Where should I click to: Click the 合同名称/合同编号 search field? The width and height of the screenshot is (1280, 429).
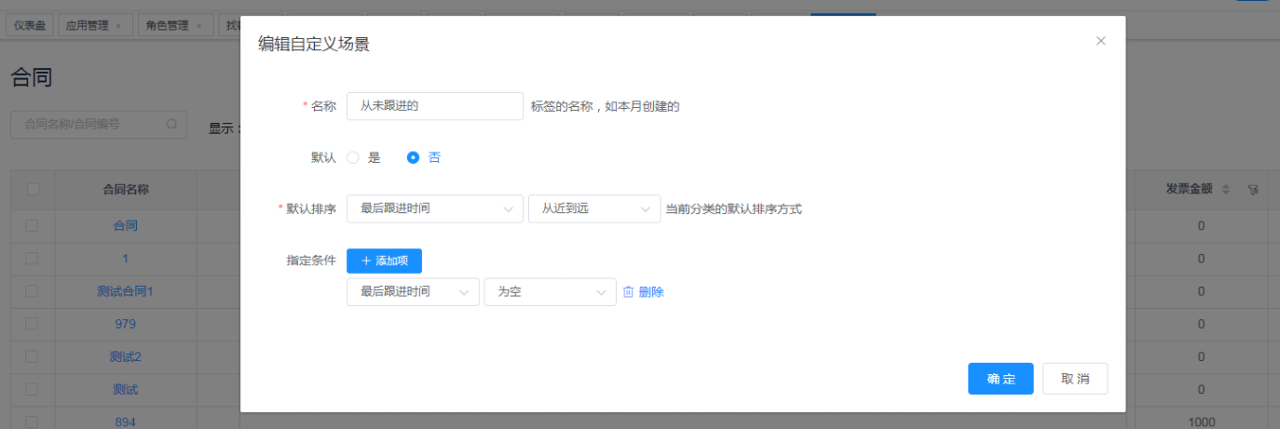point(99,124)
